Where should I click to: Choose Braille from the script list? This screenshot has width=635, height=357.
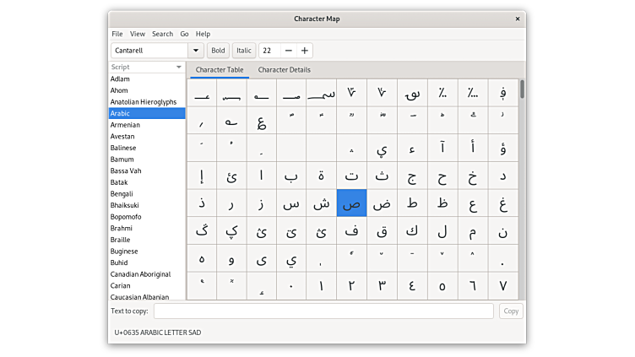122,240
